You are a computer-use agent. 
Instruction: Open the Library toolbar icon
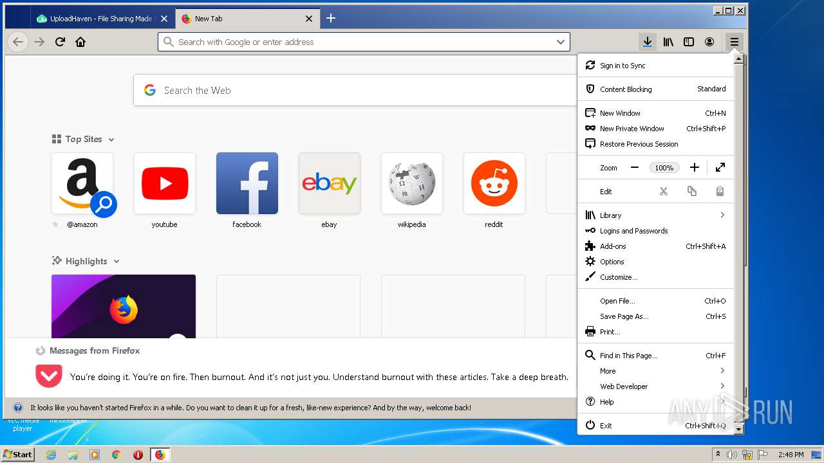coord(668,42)
